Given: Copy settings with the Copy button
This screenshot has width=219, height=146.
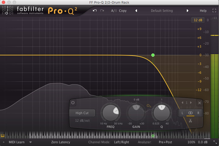Looking at the screenshot, I should tap(123, 11).
